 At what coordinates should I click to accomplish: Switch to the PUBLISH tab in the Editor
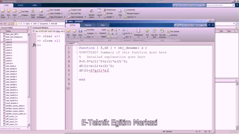[88, 25]
